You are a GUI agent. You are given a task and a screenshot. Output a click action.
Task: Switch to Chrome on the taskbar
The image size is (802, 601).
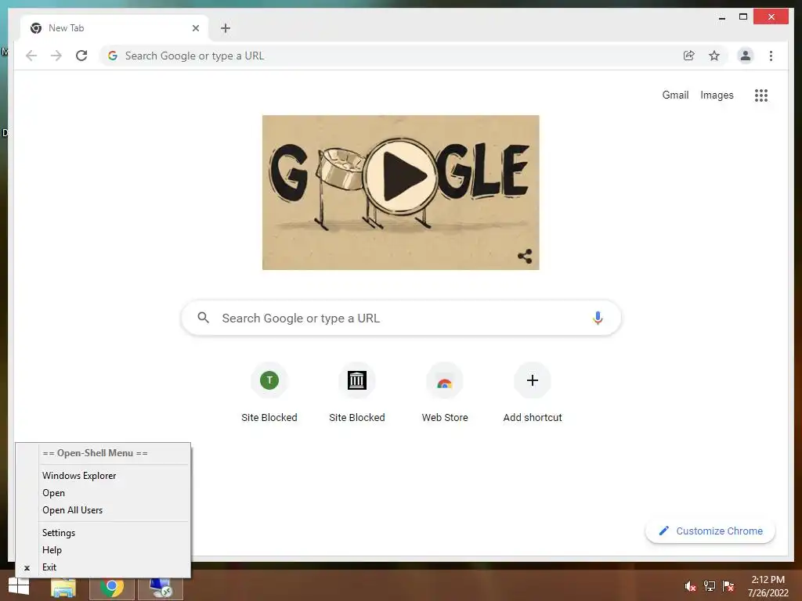click(x=112, y=587)
